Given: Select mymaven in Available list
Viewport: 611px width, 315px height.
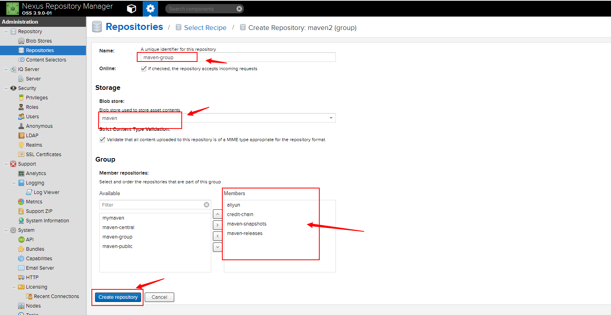Looking at the screenshot, I should [x=155, y=218].
